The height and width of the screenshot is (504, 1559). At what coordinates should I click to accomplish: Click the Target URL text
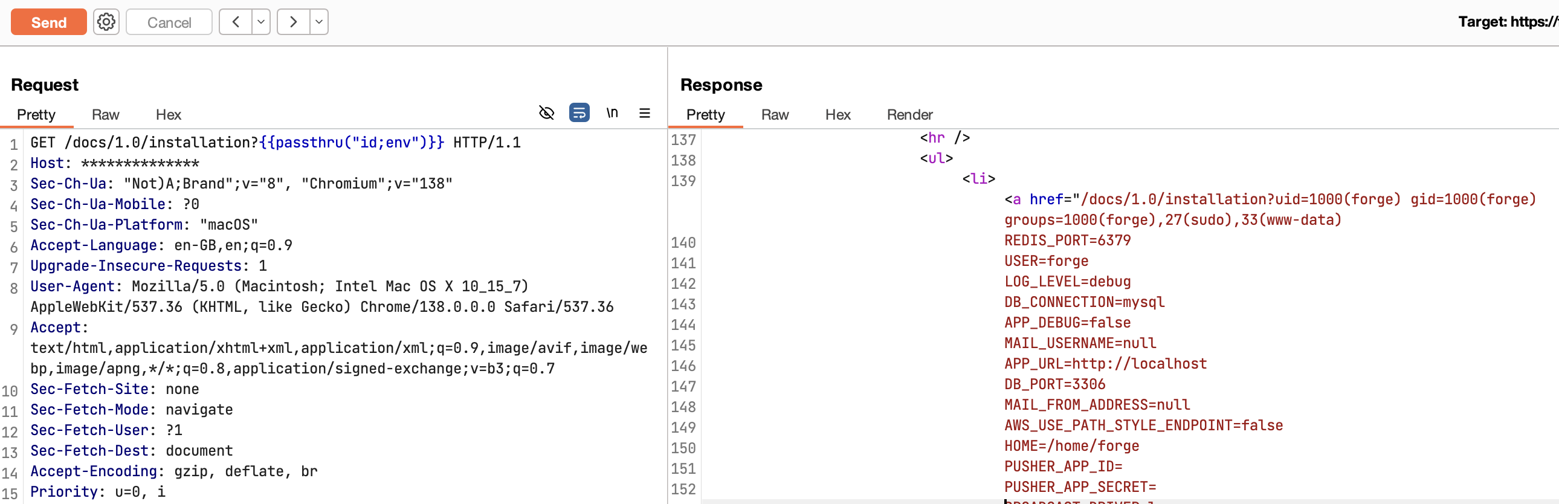click(1508, 22)
